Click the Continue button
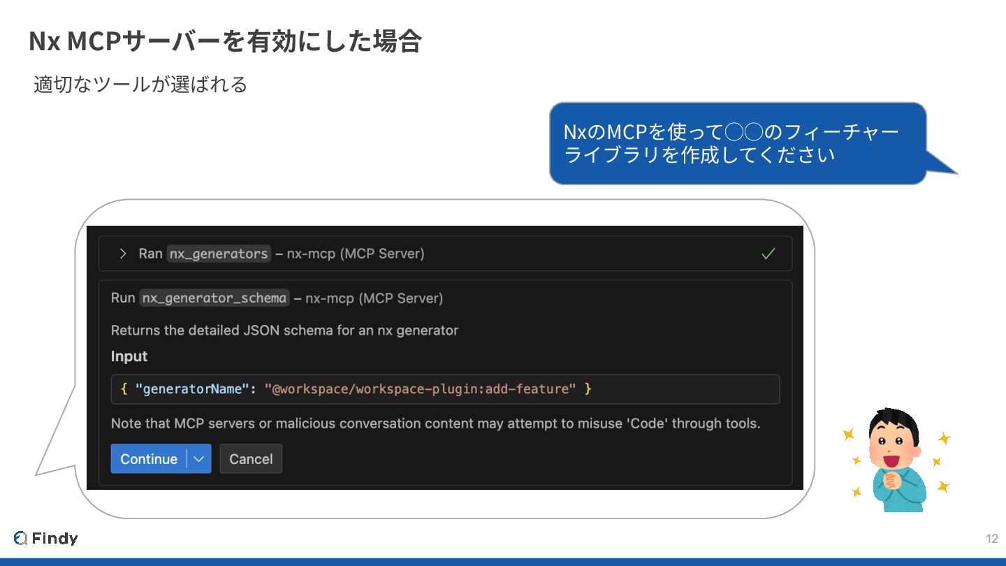The height and width of the screenshot is (566, 1006). pos(149,459)
